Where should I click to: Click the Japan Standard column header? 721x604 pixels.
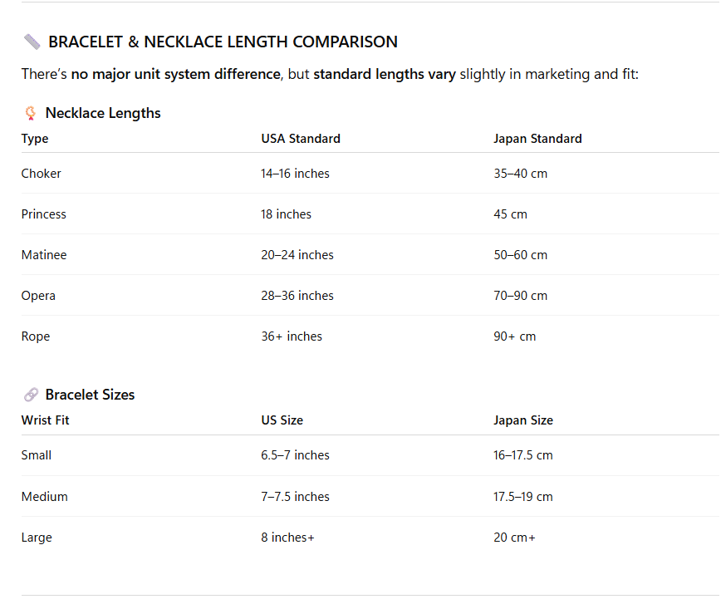[x=537, y=139]
